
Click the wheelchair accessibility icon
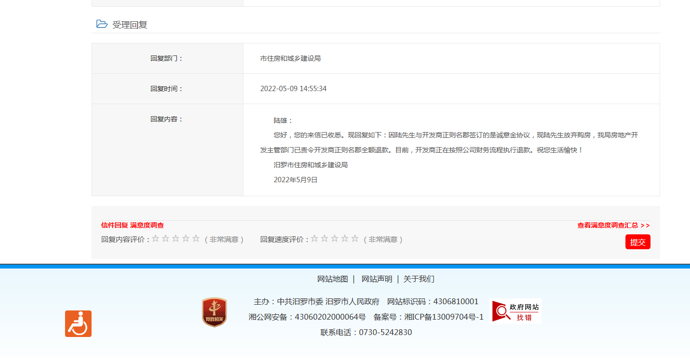pyautogui.click(x=78, y=323)
